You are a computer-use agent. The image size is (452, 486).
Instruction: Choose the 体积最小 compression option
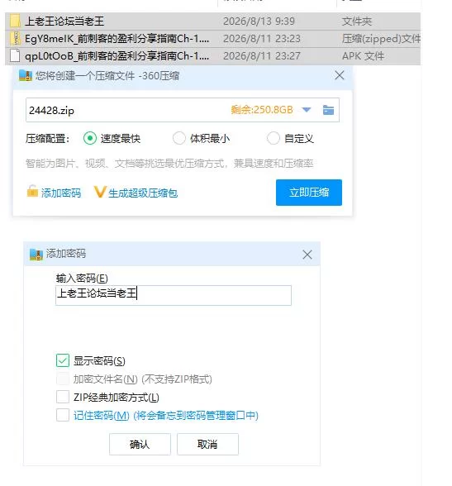pos(179,138)
